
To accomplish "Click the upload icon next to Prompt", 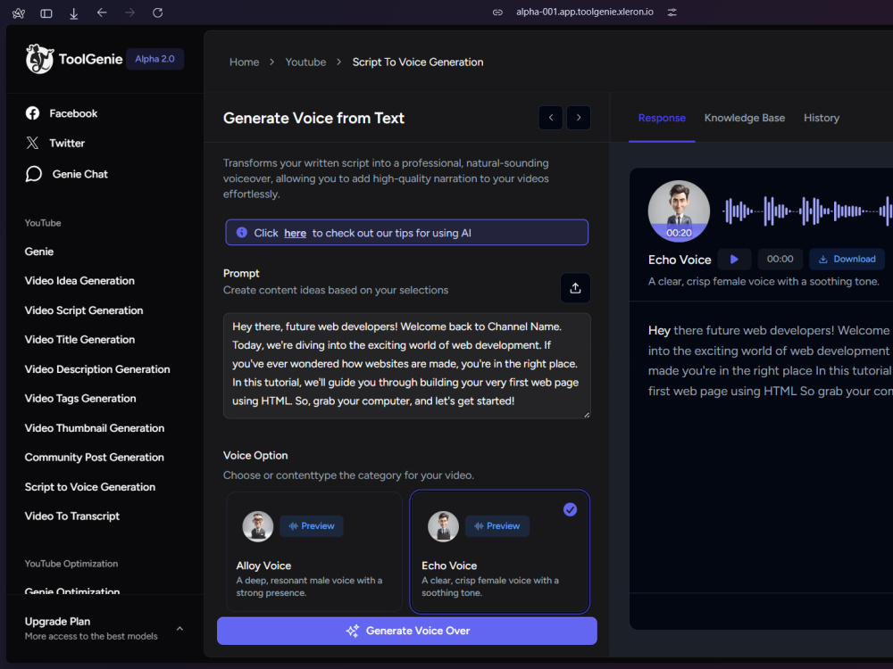I will [575, 288].
